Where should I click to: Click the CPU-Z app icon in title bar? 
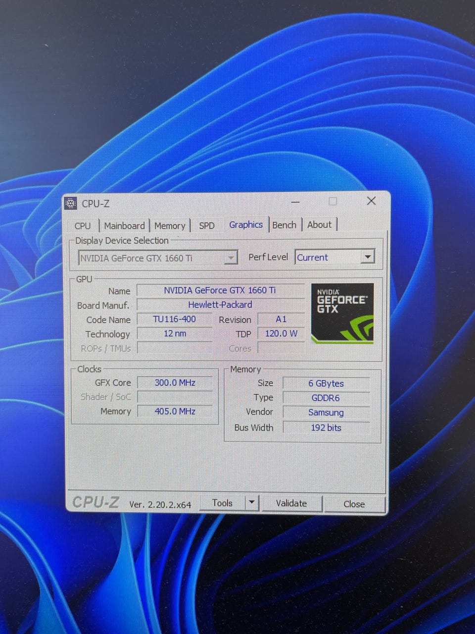coord(71,203)
